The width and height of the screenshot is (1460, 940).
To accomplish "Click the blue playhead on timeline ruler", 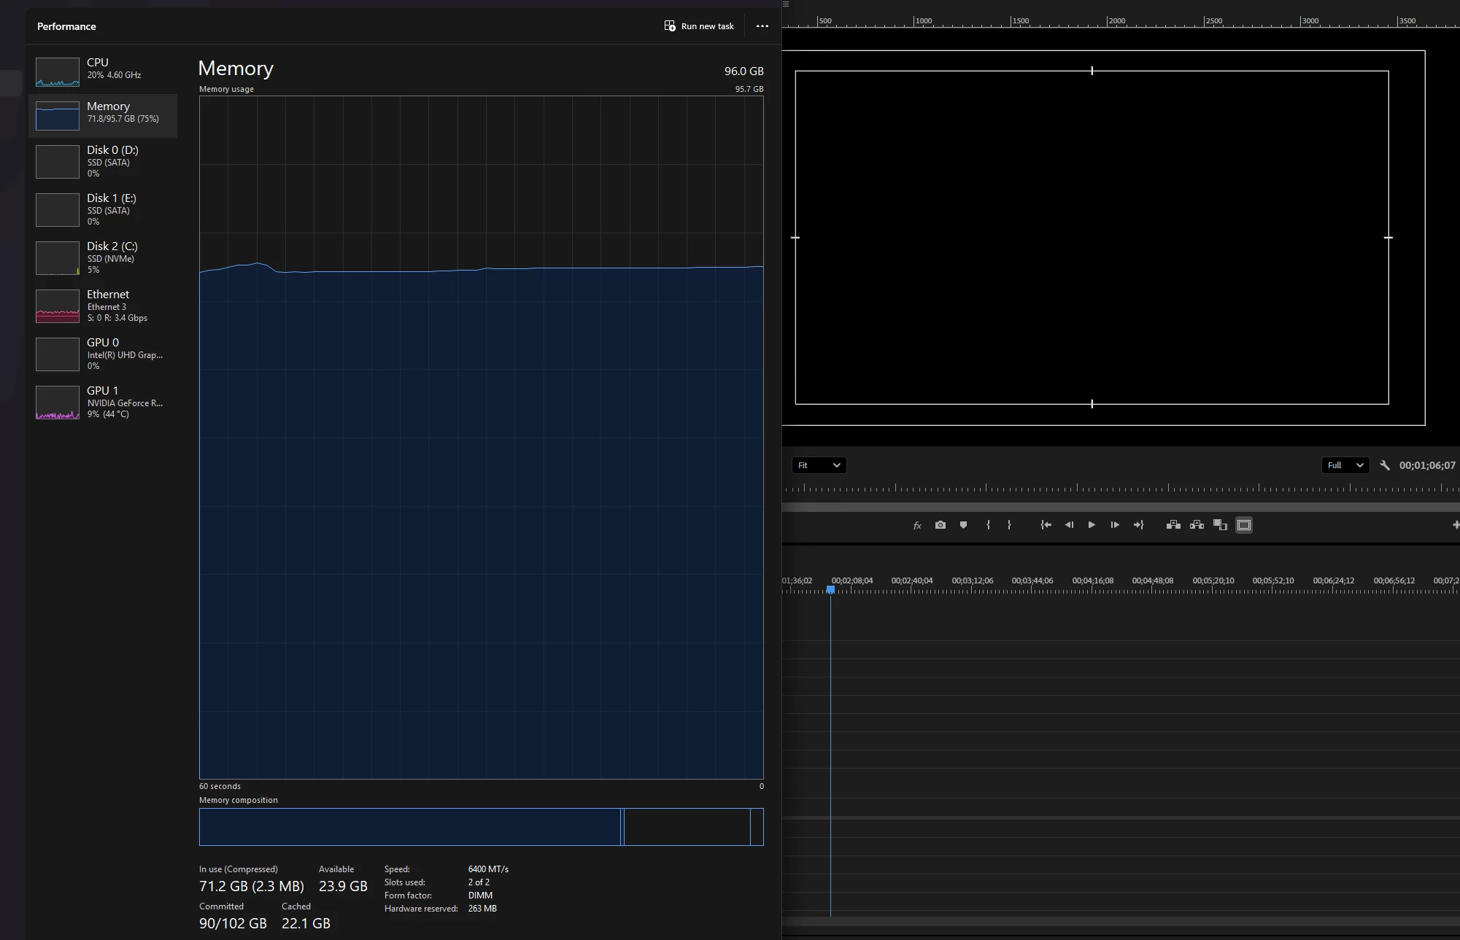I will pyautogui.click(x=830, y=589).
